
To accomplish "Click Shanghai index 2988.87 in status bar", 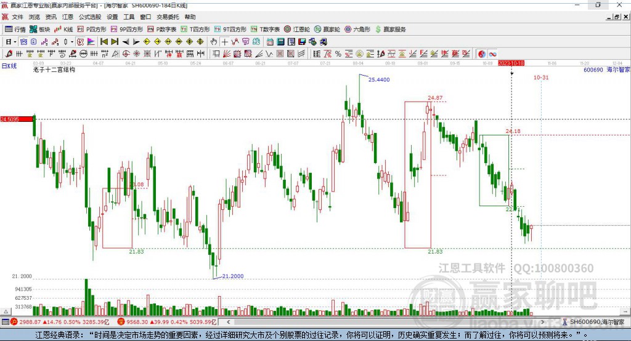I will pos(30,322).
